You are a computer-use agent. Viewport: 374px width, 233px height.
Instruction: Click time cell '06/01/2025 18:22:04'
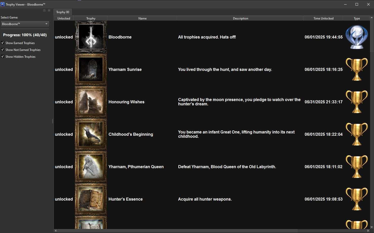coord(324,134)
